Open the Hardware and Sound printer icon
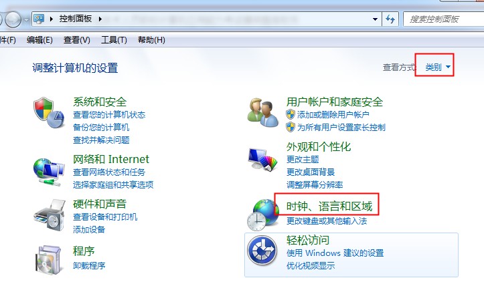 coord(50,215)
